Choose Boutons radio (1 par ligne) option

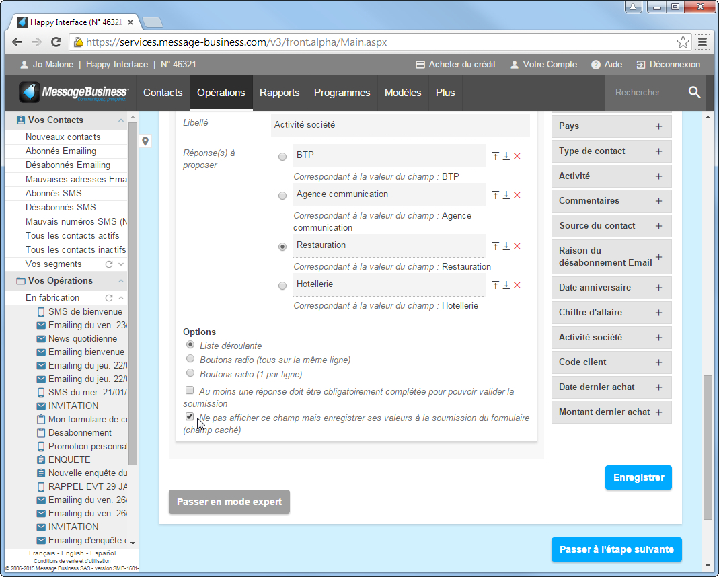click(190, 373)
